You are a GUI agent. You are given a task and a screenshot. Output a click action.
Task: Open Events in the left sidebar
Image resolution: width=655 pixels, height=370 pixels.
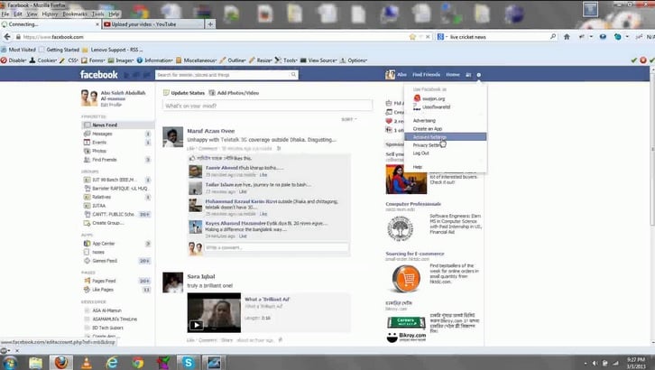[99, 143]
